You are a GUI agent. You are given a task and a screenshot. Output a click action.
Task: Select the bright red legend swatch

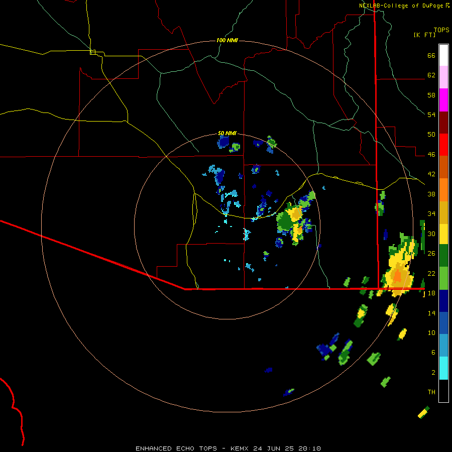click(x=443, y=145)
